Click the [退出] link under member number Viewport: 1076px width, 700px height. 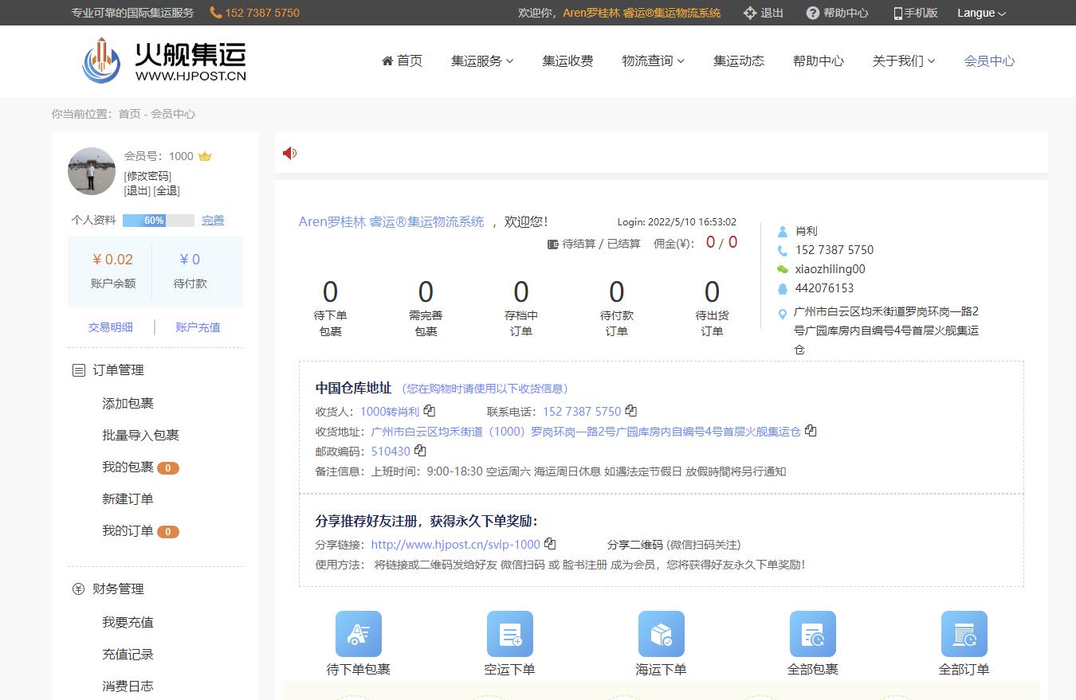click(137, 190)
